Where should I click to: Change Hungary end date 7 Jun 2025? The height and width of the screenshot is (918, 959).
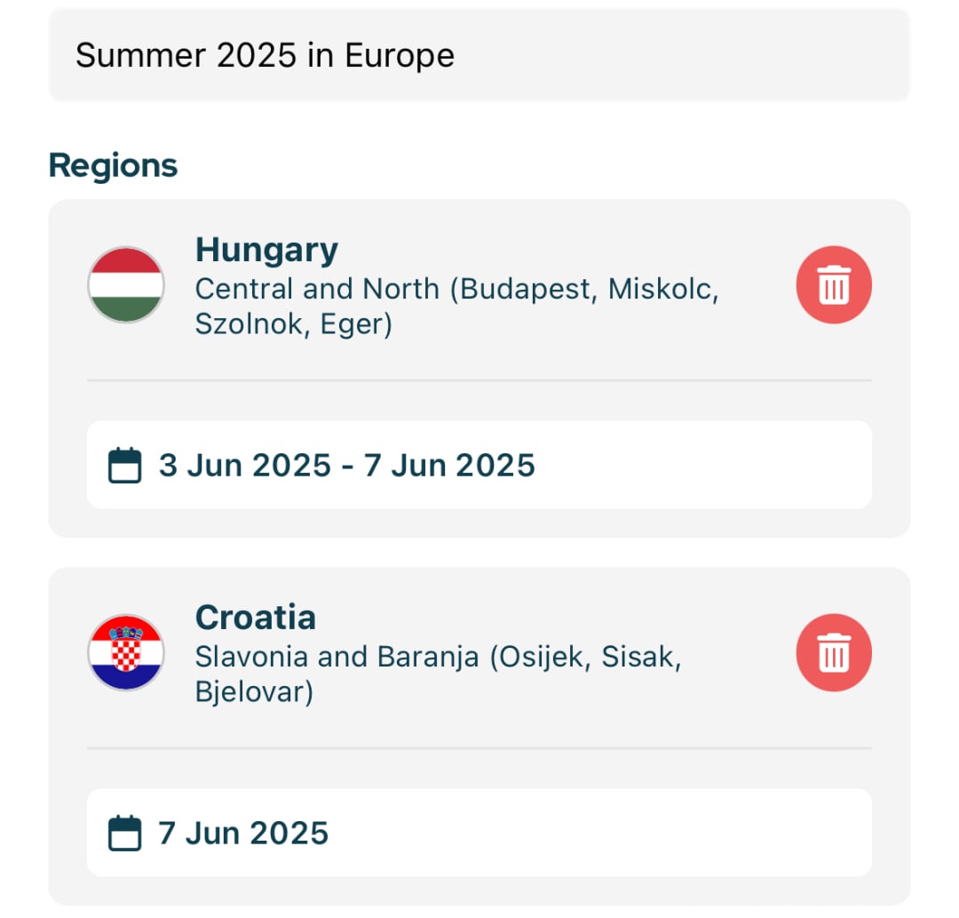tap(450, 466)
